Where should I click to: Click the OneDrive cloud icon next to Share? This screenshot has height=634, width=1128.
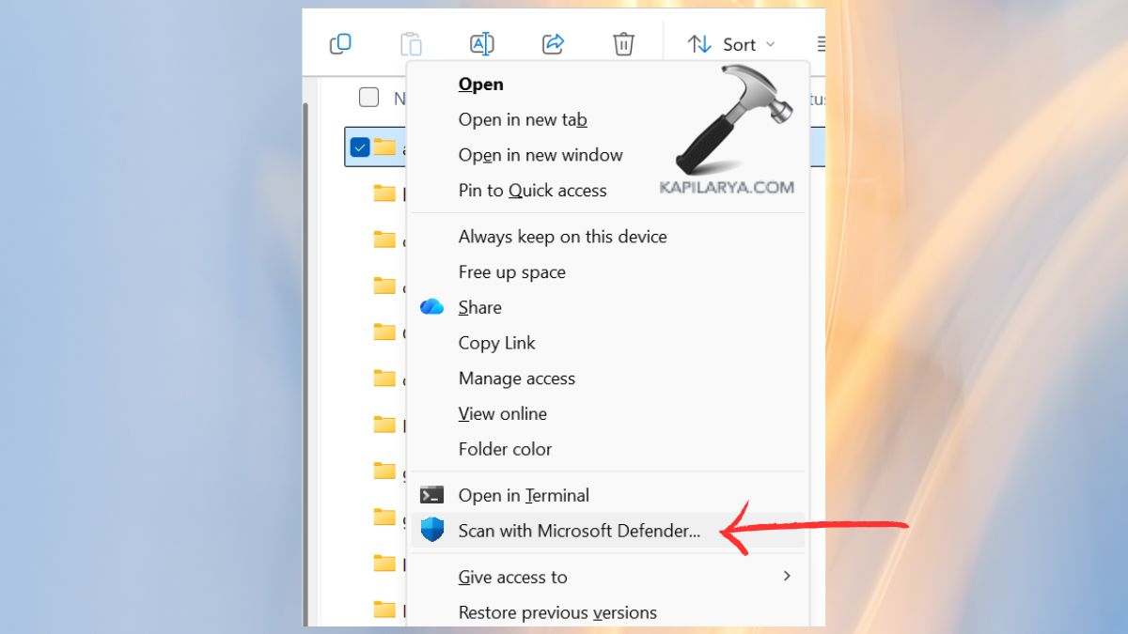pyautogui.click(x=431, y=306)
